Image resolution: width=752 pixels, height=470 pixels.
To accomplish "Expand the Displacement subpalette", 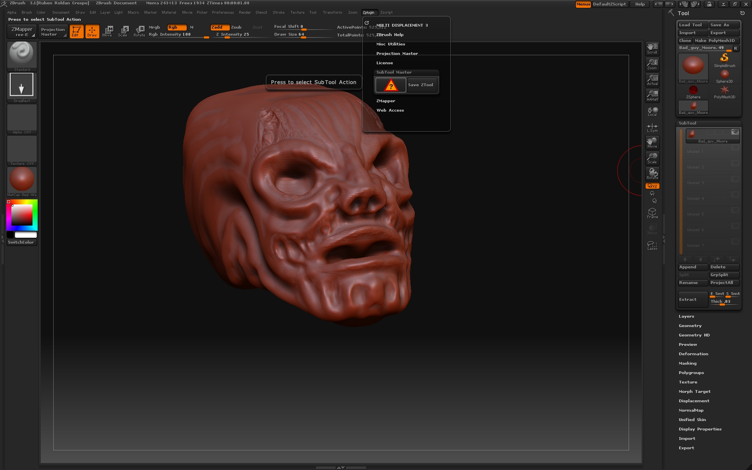I will point(694,401).
